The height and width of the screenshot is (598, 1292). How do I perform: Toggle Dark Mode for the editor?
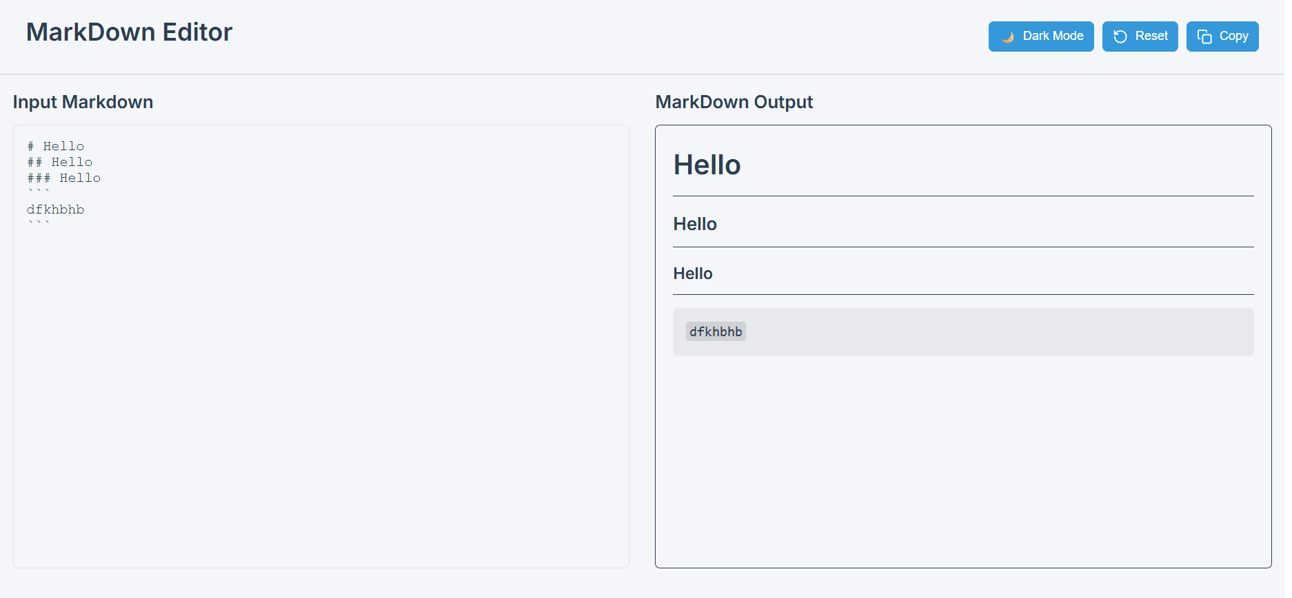point(1041,37)
